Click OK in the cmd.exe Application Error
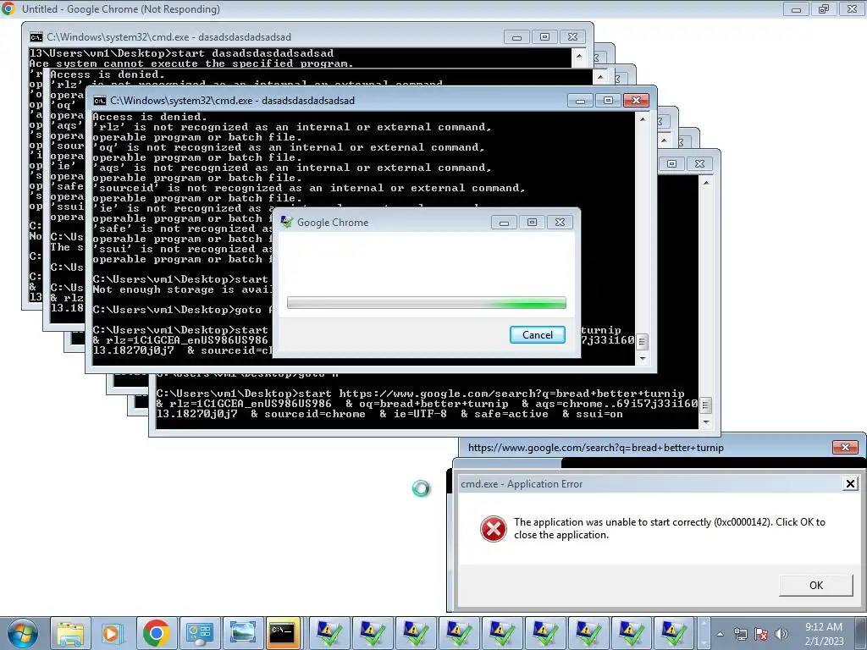 pyautogui.click(x=815, y=586)
